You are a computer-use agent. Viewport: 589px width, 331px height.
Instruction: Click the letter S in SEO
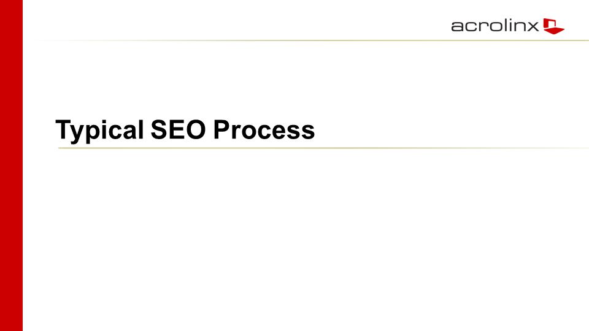pyautogui.click(x=158, y=129)
